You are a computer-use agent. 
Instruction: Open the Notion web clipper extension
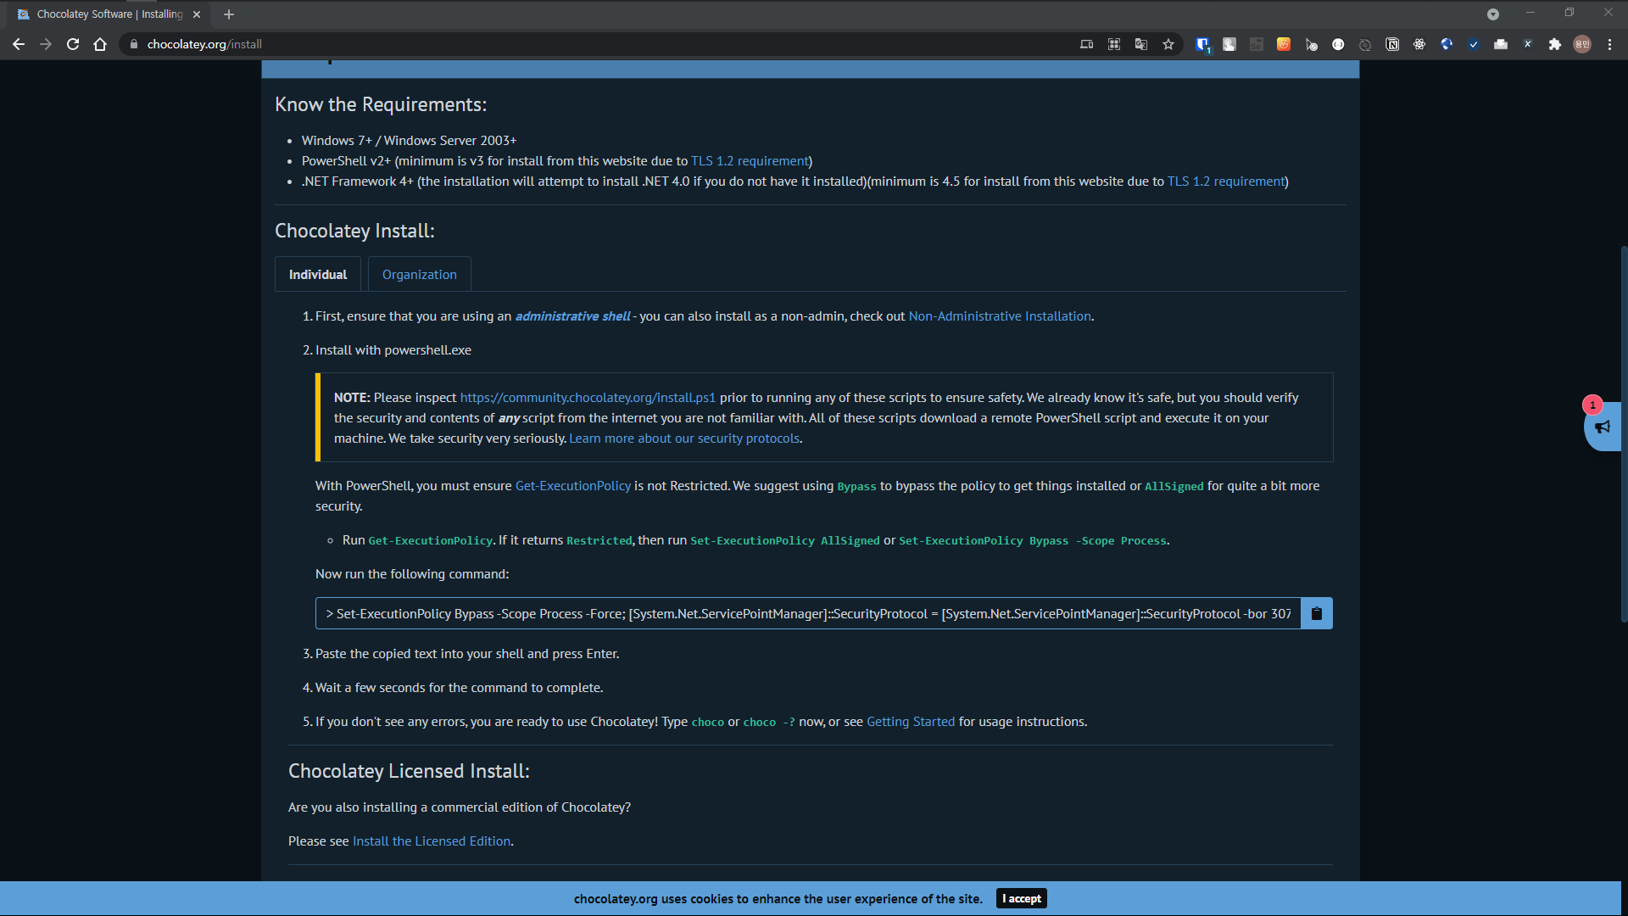(x=1392, y=44)
